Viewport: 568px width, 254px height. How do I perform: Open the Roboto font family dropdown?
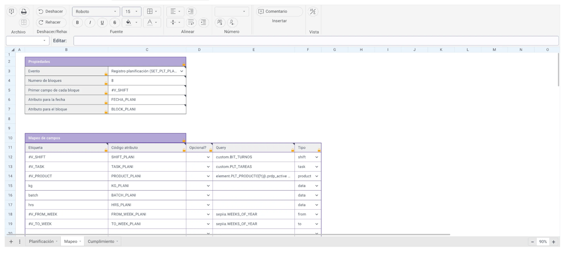tap(96, 12)
